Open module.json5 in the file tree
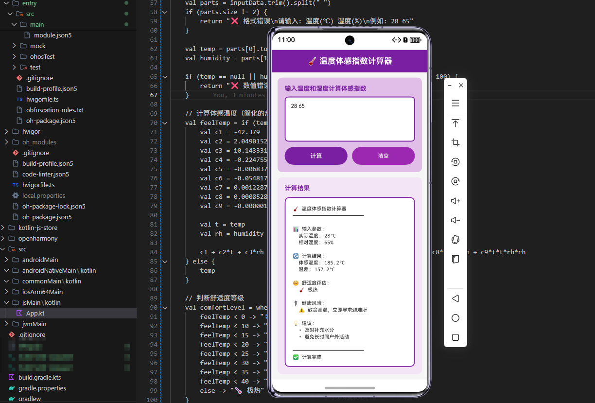This screenshot has height=403, width=595. coord(52,35)
